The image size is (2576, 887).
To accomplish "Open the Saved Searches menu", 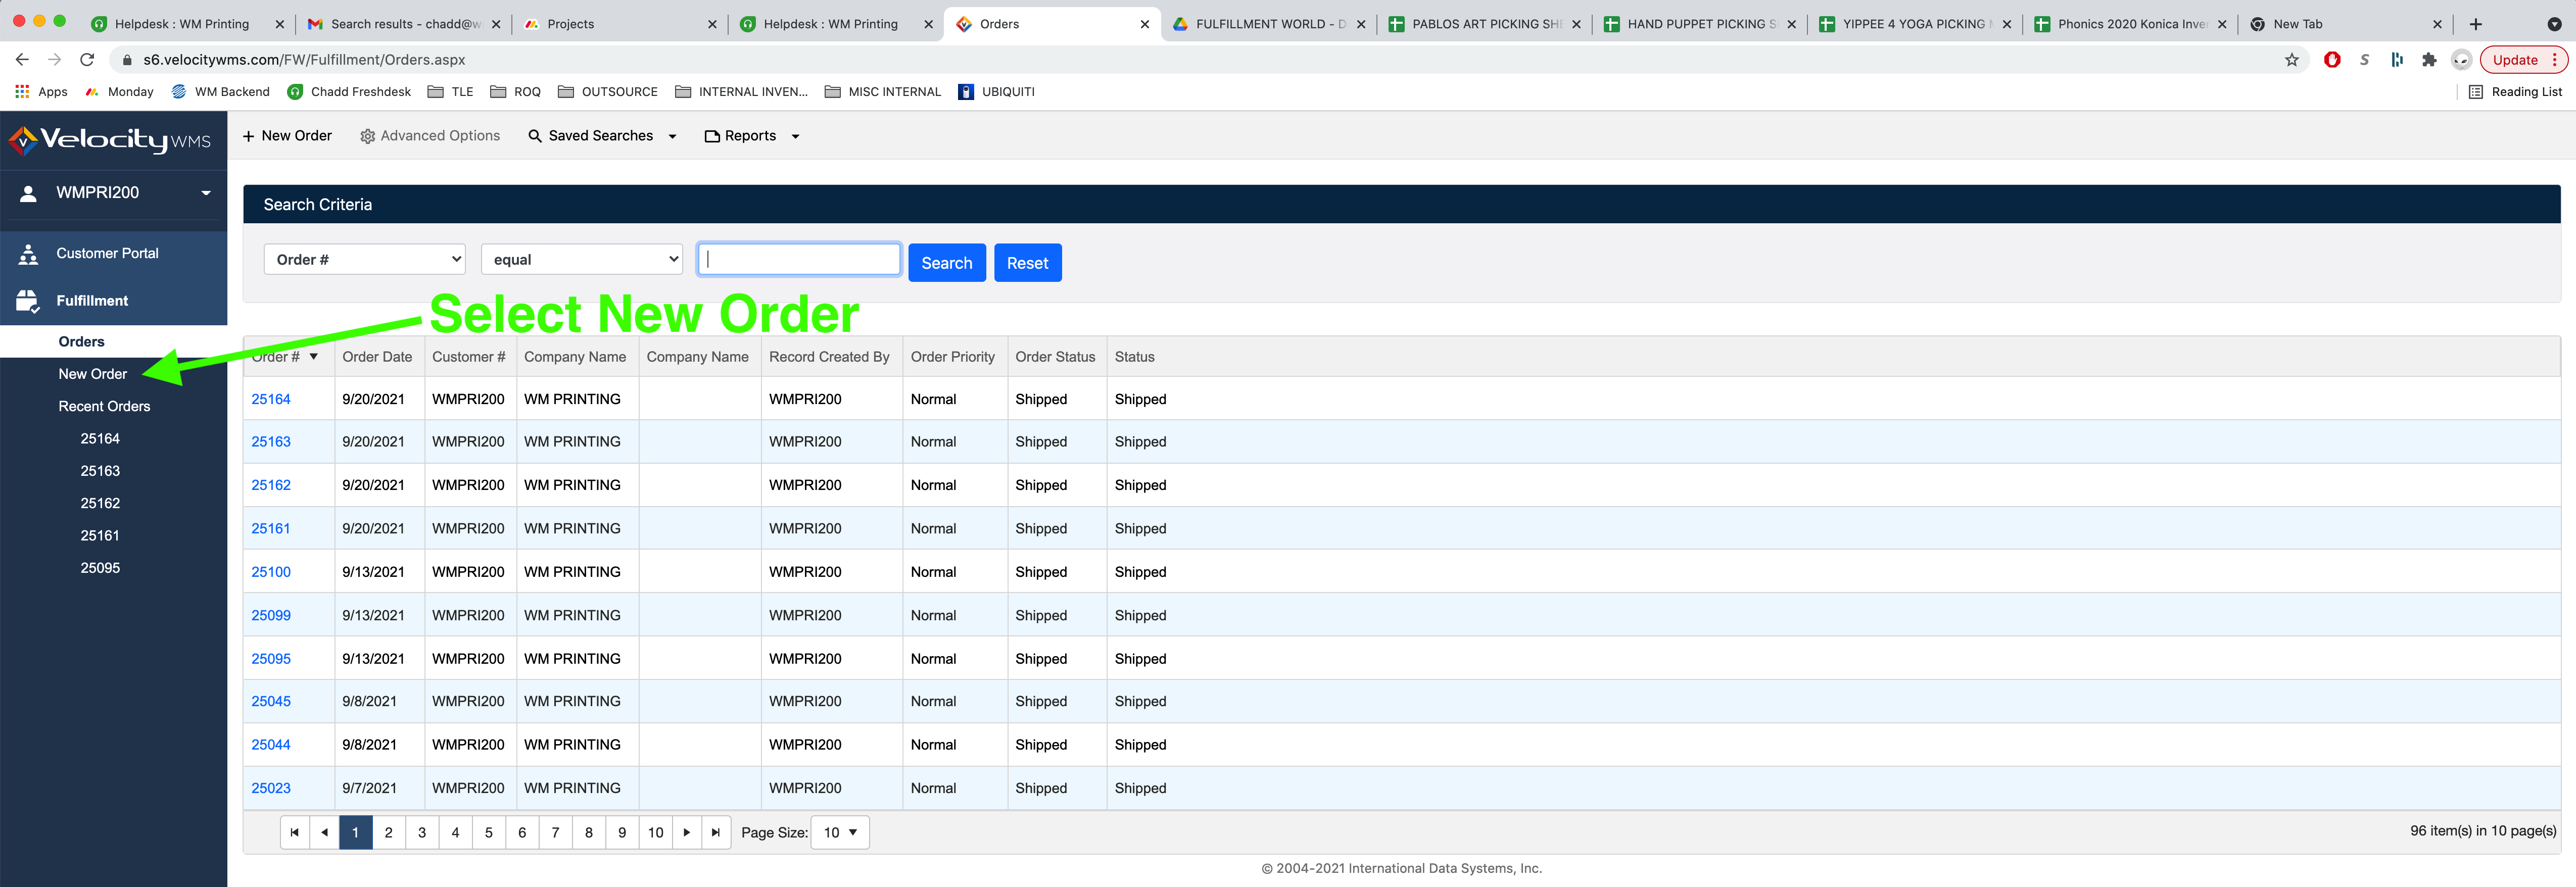I will click(x=602, y=136).
